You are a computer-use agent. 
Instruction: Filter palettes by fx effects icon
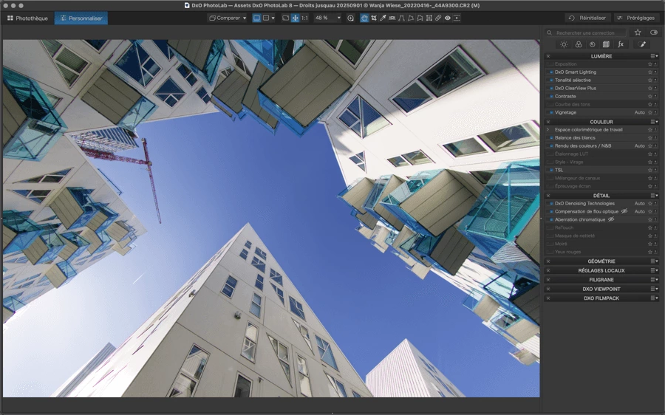621,44
